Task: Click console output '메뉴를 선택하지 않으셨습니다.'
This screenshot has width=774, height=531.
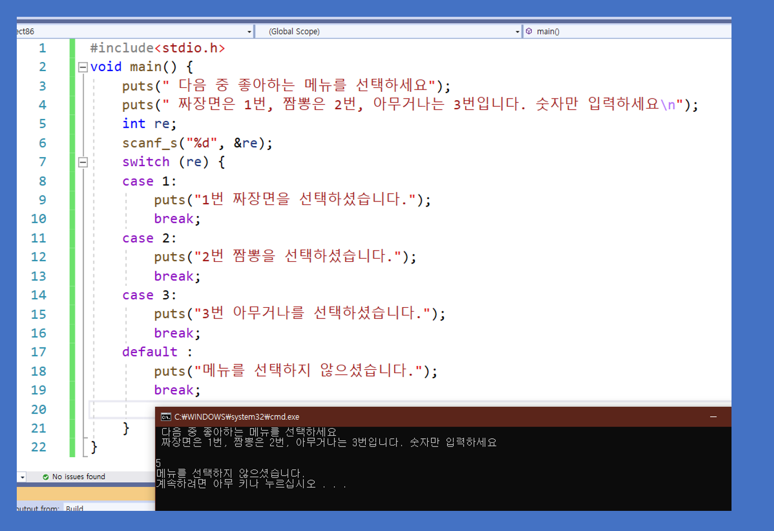Action: [230, 473]
